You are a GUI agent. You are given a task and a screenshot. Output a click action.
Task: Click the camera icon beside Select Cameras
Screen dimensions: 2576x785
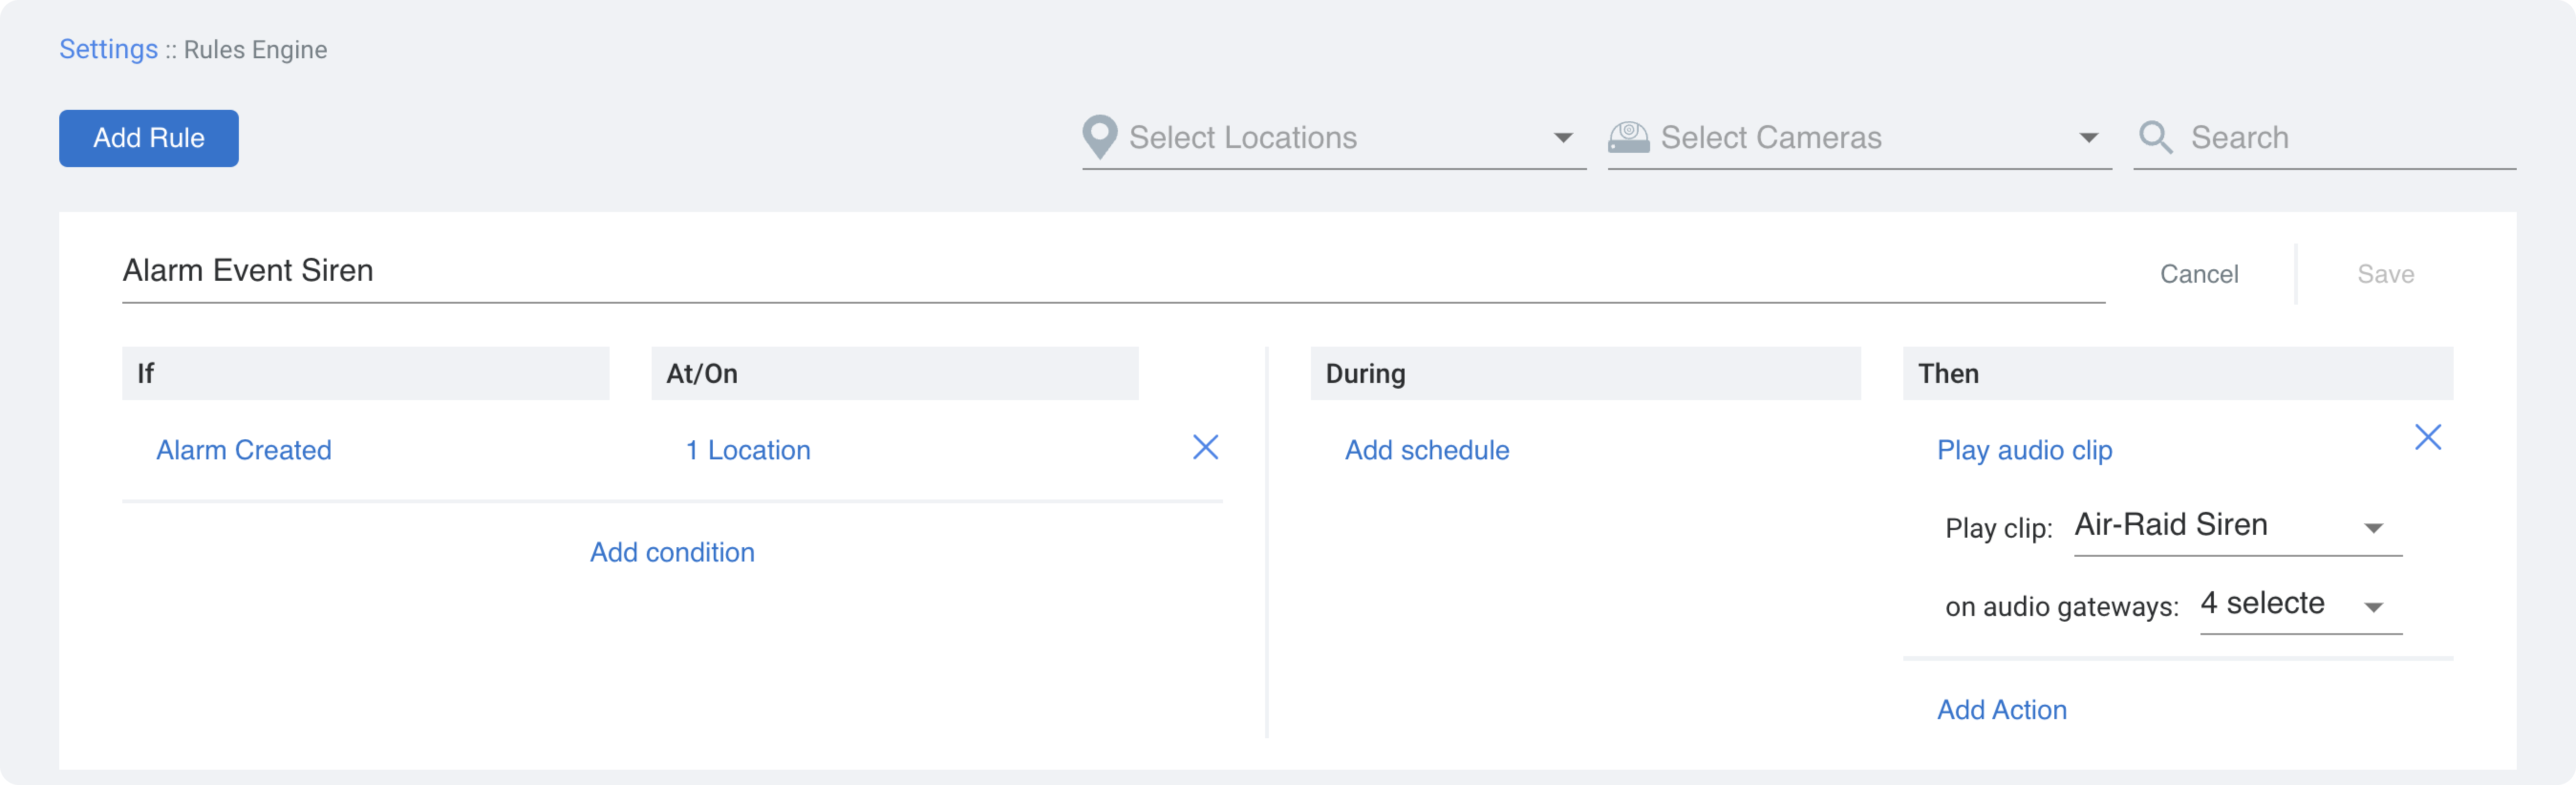click(x=1628, y=137)
